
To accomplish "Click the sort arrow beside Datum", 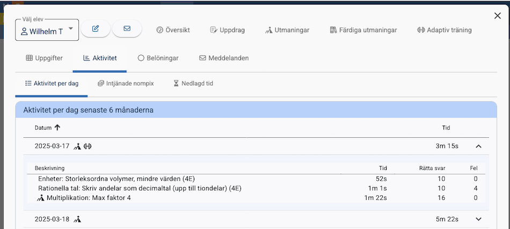I will (57, 128).
